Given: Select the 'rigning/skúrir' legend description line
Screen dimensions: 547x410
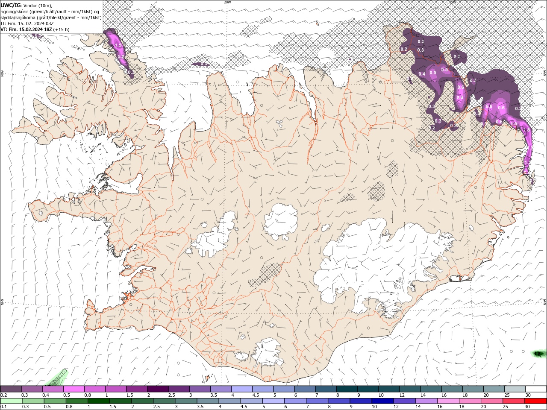Looking at the screenshot, I should pyautogui.click(x=50, y=12).
